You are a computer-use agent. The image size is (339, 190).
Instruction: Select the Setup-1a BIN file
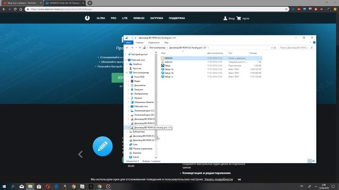(x=169, y=69)
